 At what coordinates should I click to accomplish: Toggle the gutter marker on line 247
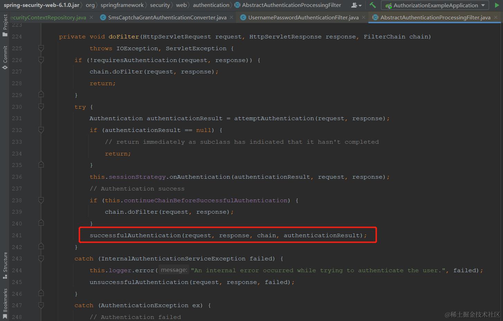coord(41,305)
